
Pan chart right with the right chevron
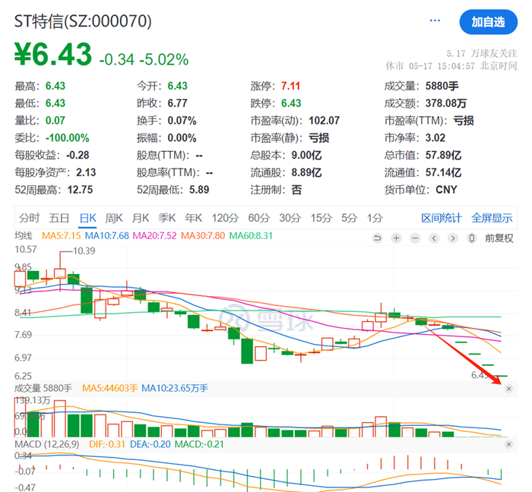[x=453, y=238]
